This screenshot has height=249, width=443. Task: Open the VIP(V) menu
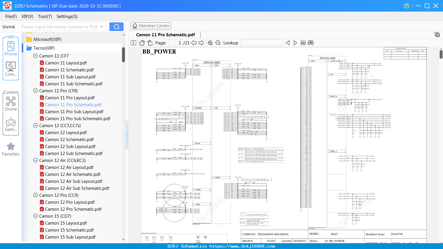coord(27,17)
